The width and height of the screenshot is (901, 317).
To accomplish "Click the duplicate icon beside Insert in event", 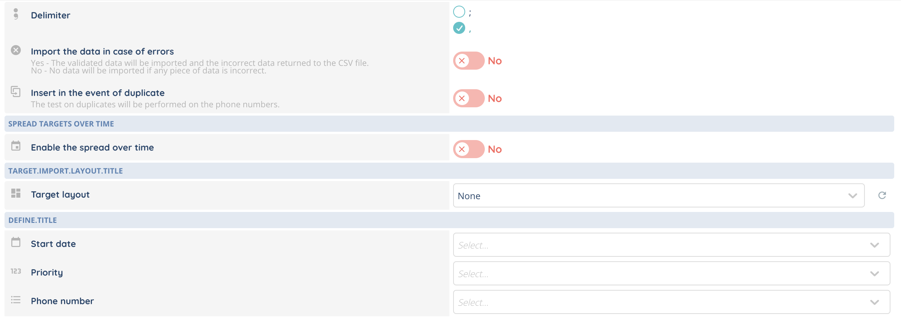I will 16,91.
